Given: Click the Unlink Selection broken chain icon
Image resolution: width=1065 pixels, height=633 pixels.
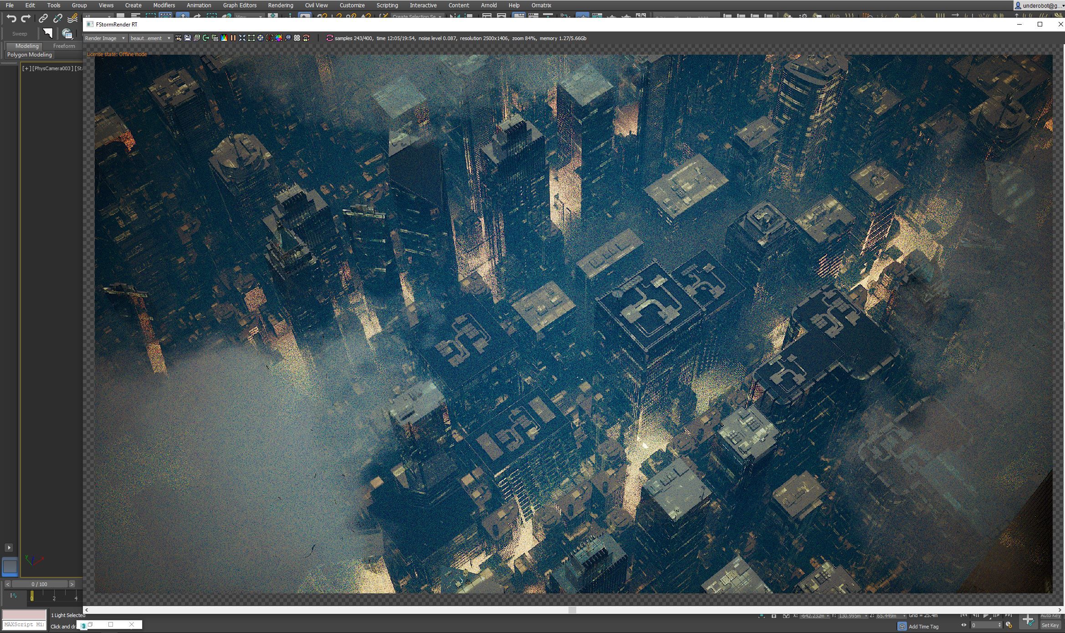Looking at the screenshot, I should tap(57, 18).
